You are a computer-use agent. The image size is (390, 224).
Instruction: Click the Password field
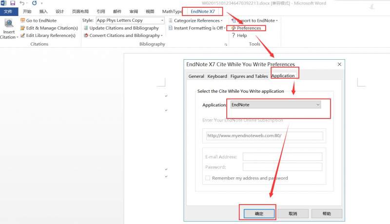pos(282,167)
